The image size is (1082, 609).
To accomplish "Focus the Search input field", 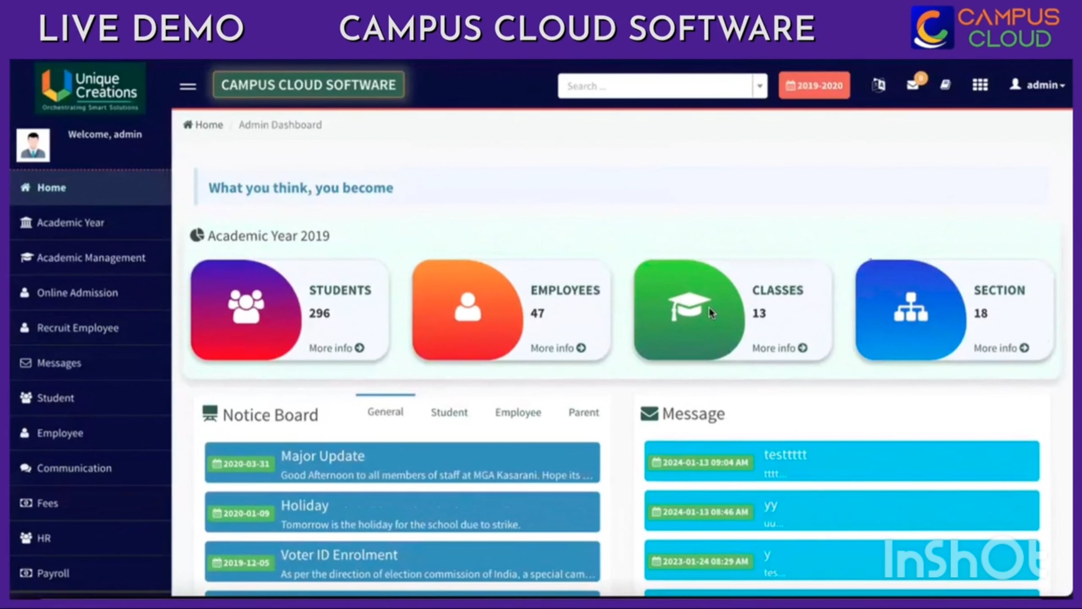I will pos(655,86).
